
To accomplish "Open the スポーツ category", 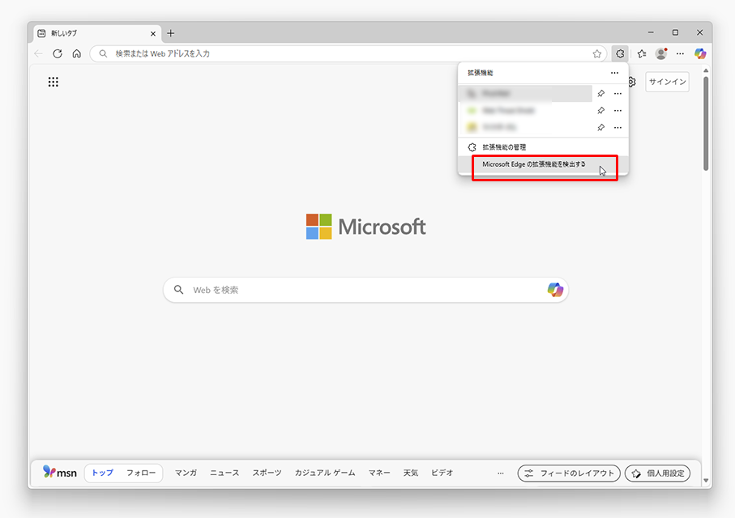I will (267, 473).
